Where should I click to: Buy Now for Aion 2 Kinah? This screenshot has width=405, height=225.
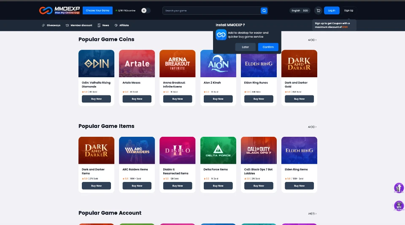218,99
